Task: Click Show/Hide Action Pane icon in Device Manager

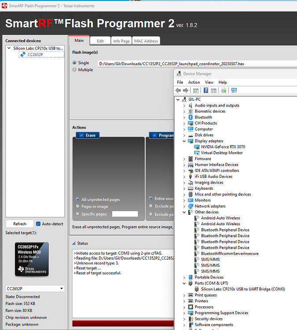Action: pos(214,91)
